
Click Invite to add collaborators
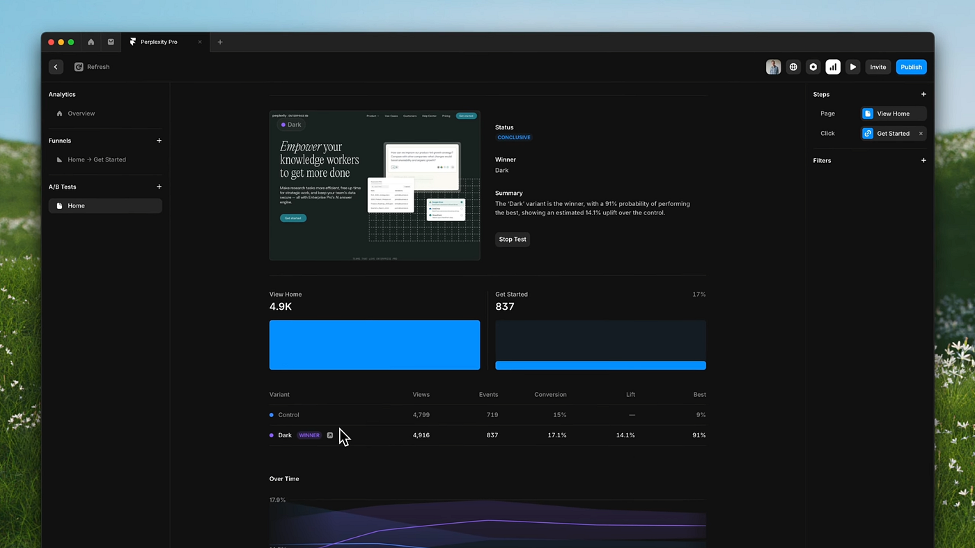[x=877, y=67]
